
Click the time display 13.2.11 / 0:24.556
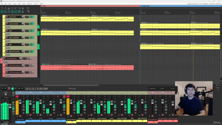[x=36, y=89]
